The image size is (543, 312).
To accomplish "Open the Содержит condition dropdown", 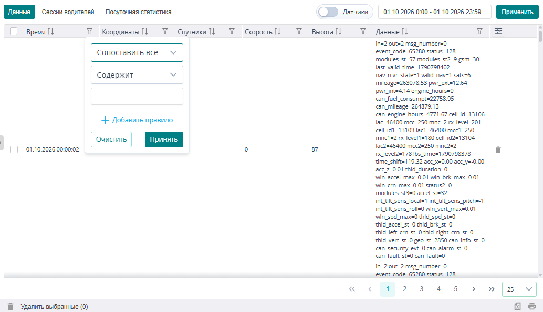I will [137, 74].
